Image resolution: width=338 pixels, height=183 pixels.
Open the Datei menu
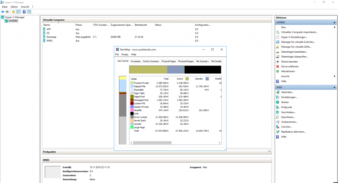[5, 7]
